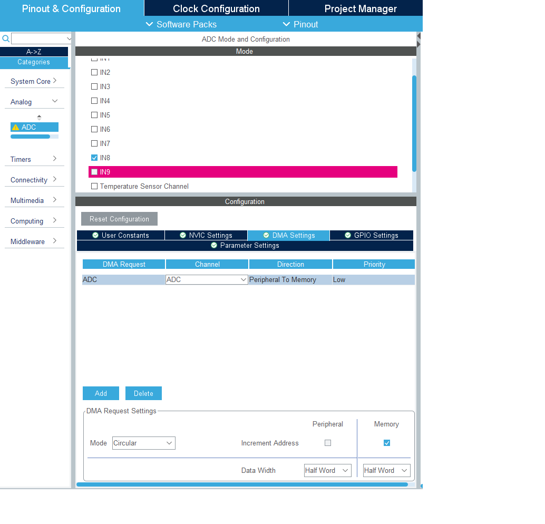Image resolution: width=545 pixels, height=524 pixels.
Task: Switch to the Clock Configuration tab
Action: (216, 8)
